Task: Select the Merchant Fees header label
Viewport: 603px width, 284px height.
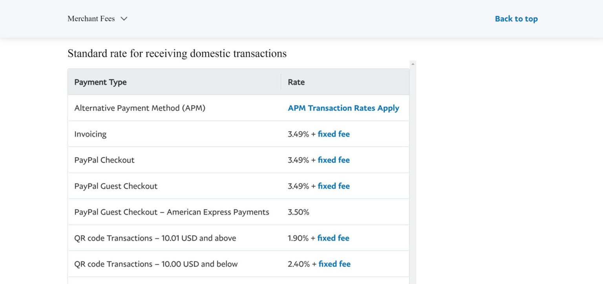Action: 91,18
